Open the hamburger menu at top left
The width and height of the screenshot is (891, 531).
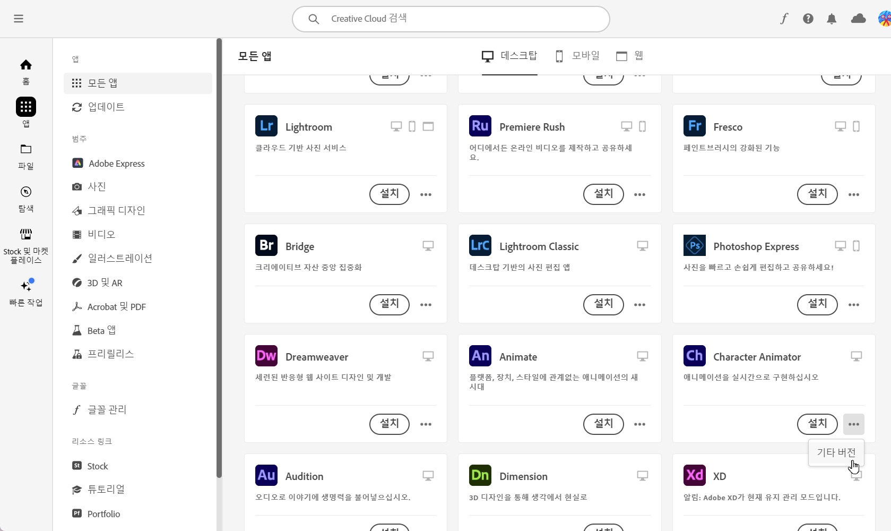[19, 19]
